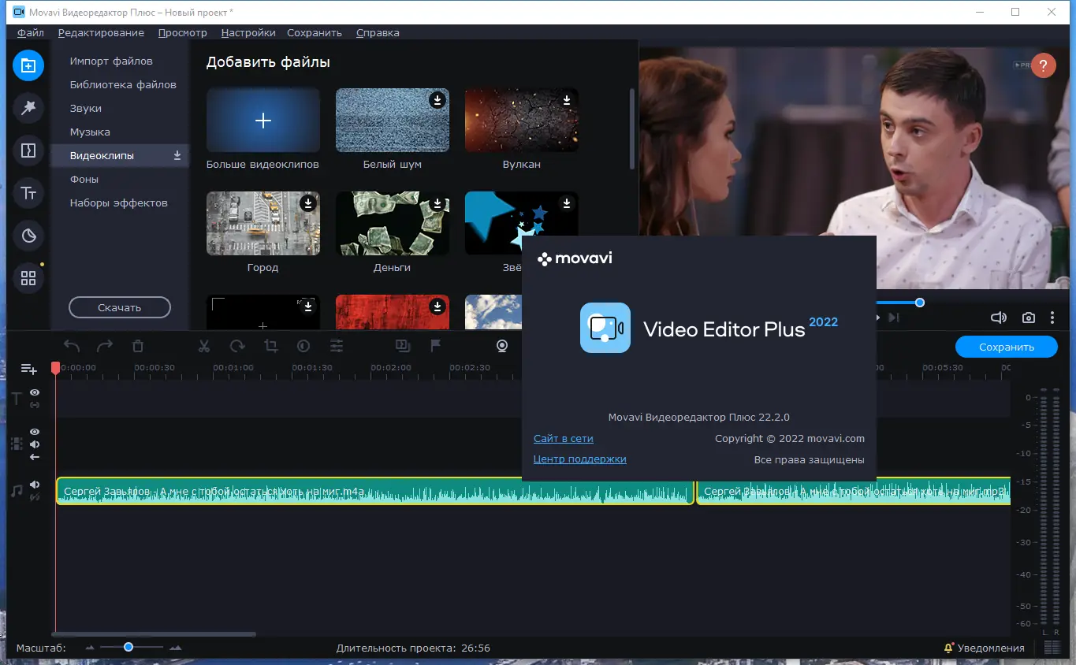Adjust the timeline zoom slider
This screenshot has width=1076, height=665.
(x=128, y=648)
